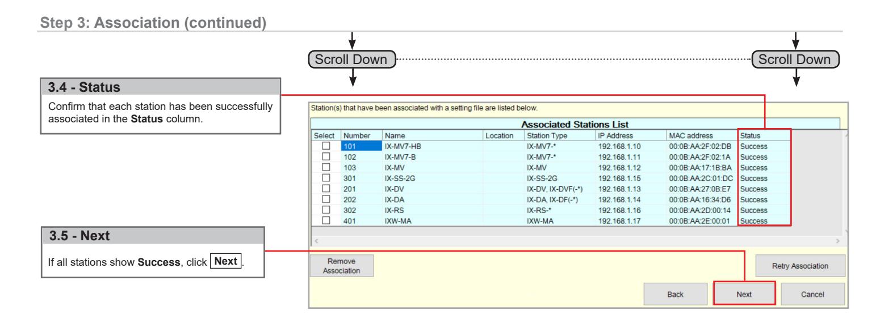This screenshot has width=880, height=323.
Task: Check the Select box for station 302
Action: pos(326,209)
